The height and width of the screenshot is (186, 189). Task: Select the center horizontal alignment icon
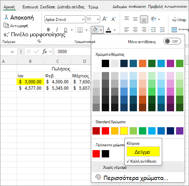(135, 30)
